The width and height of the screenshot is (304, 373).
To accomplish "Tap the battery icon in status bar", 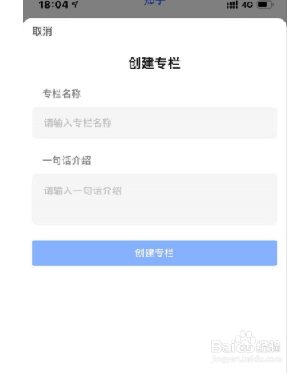I will (265, 5).
